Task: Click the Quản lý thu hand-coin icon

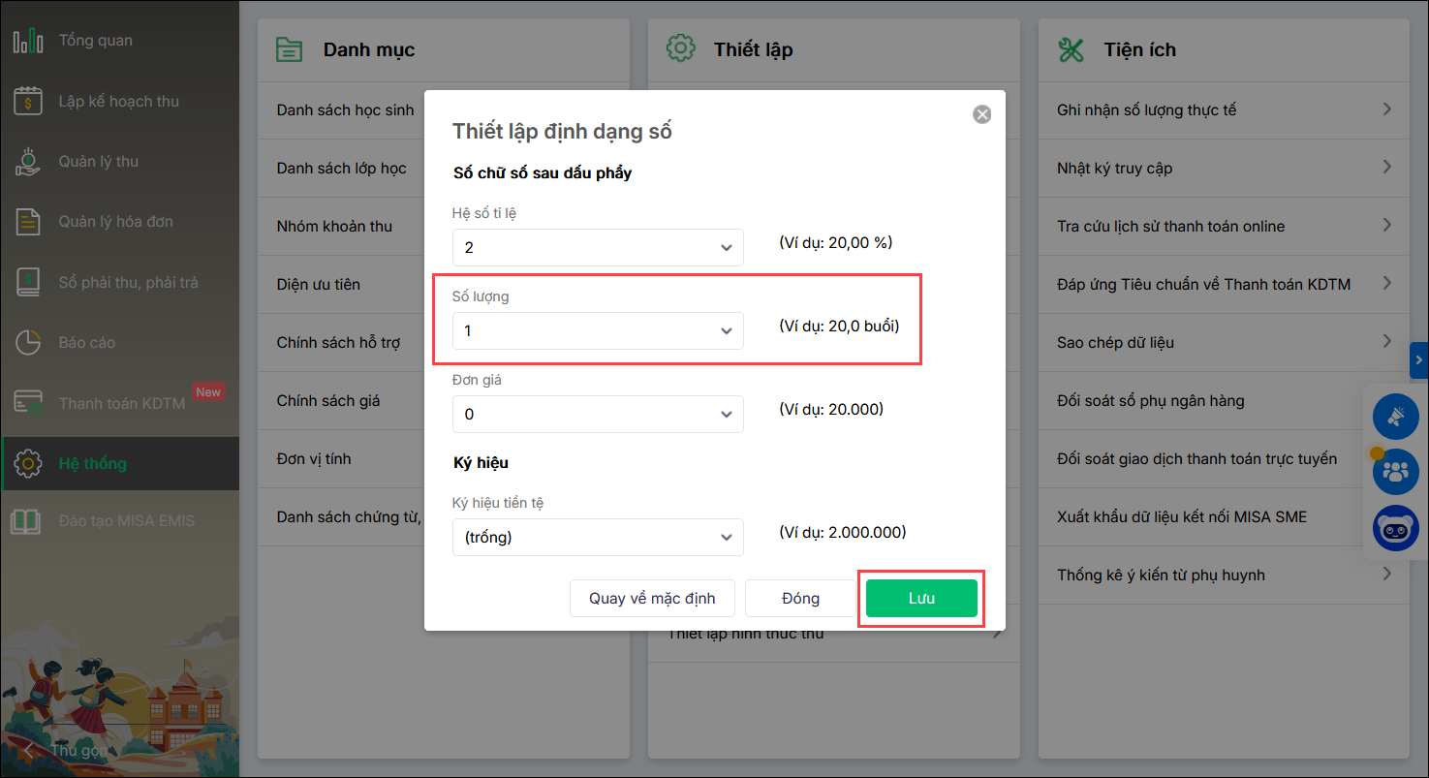Action: coord(28,161)
